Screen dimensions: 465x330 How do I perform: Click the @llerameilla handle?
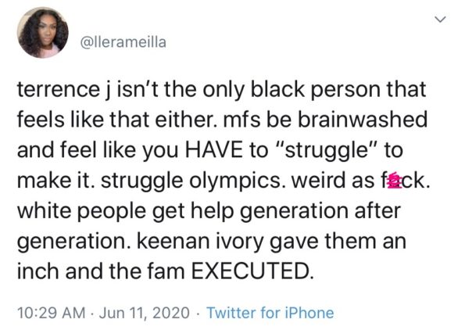click(x=123, y=42)
